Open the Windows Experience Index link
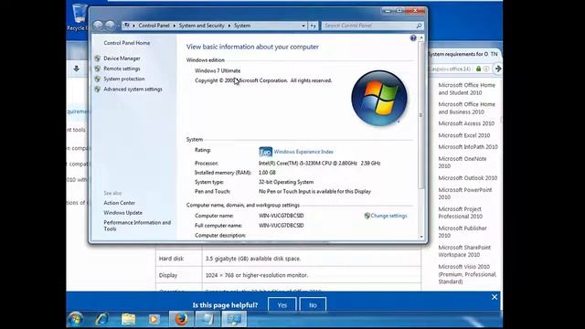585x329 pixels. (303, 152)
